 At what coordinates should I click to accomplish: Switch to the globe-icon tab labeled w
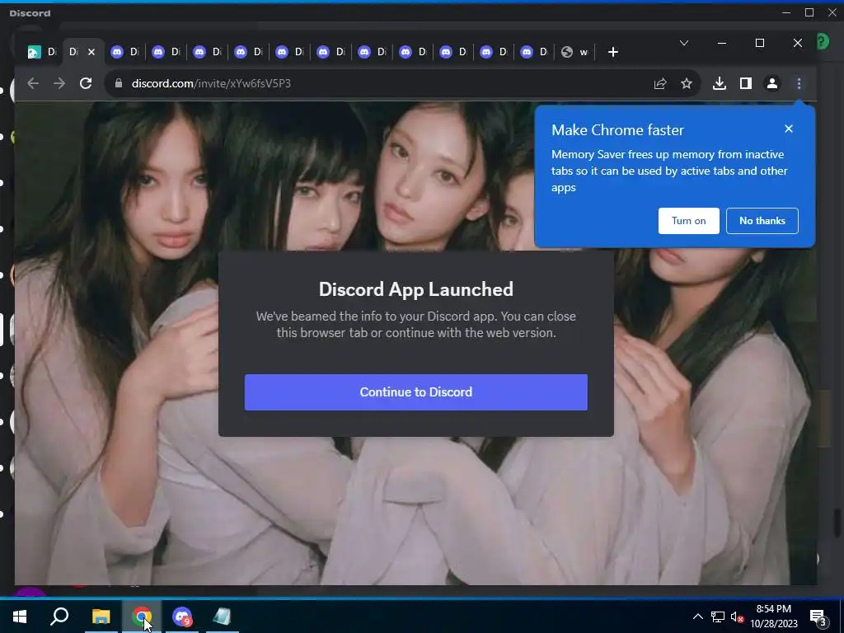click(574, 52)
